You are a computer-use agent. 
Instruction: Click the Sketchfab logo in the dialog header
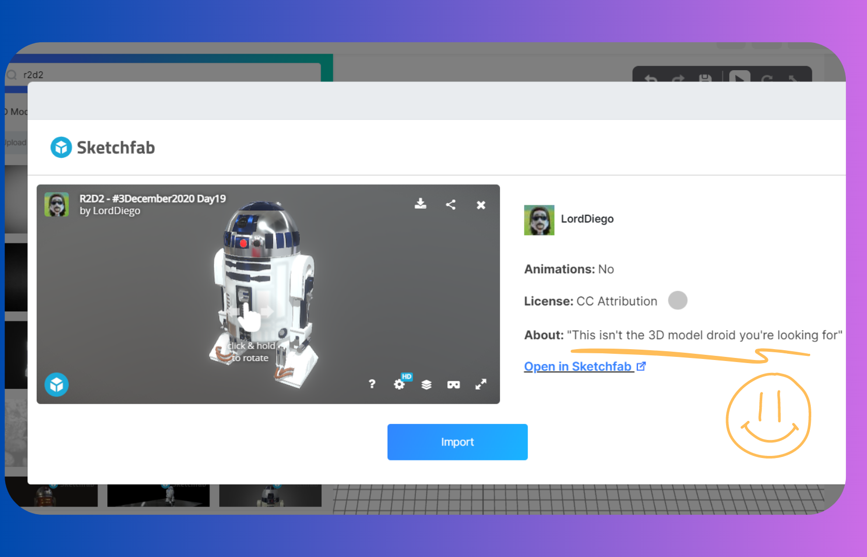[103, 148]
